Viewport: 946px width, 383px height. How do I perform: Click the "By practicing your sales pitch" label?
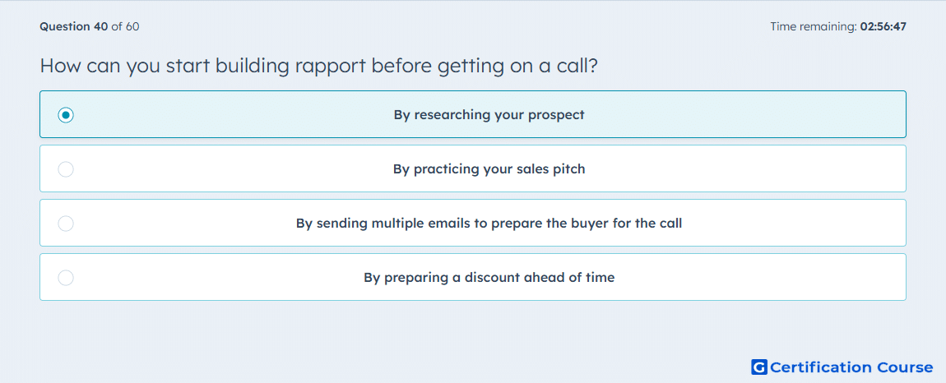click(489, 168)
